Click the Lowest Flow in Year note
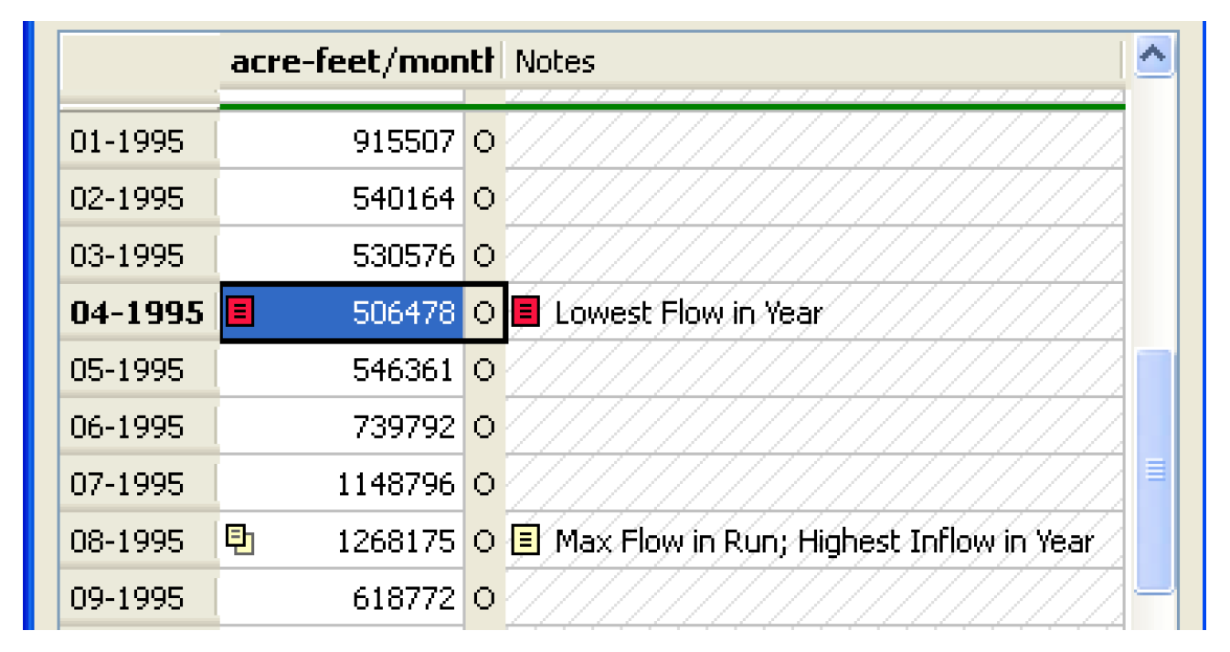The image size is (1230, 652). click(688, 312)
